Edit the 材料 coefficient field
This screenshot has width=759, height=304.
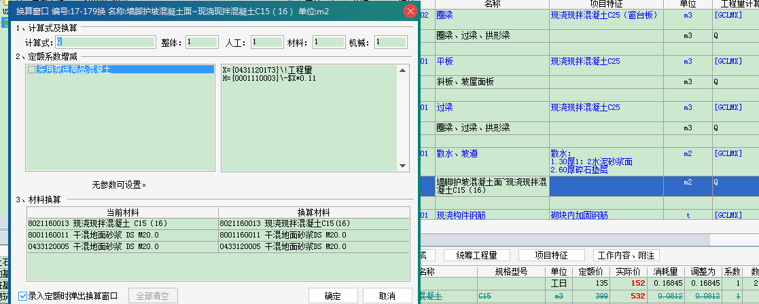click(329, 43)
